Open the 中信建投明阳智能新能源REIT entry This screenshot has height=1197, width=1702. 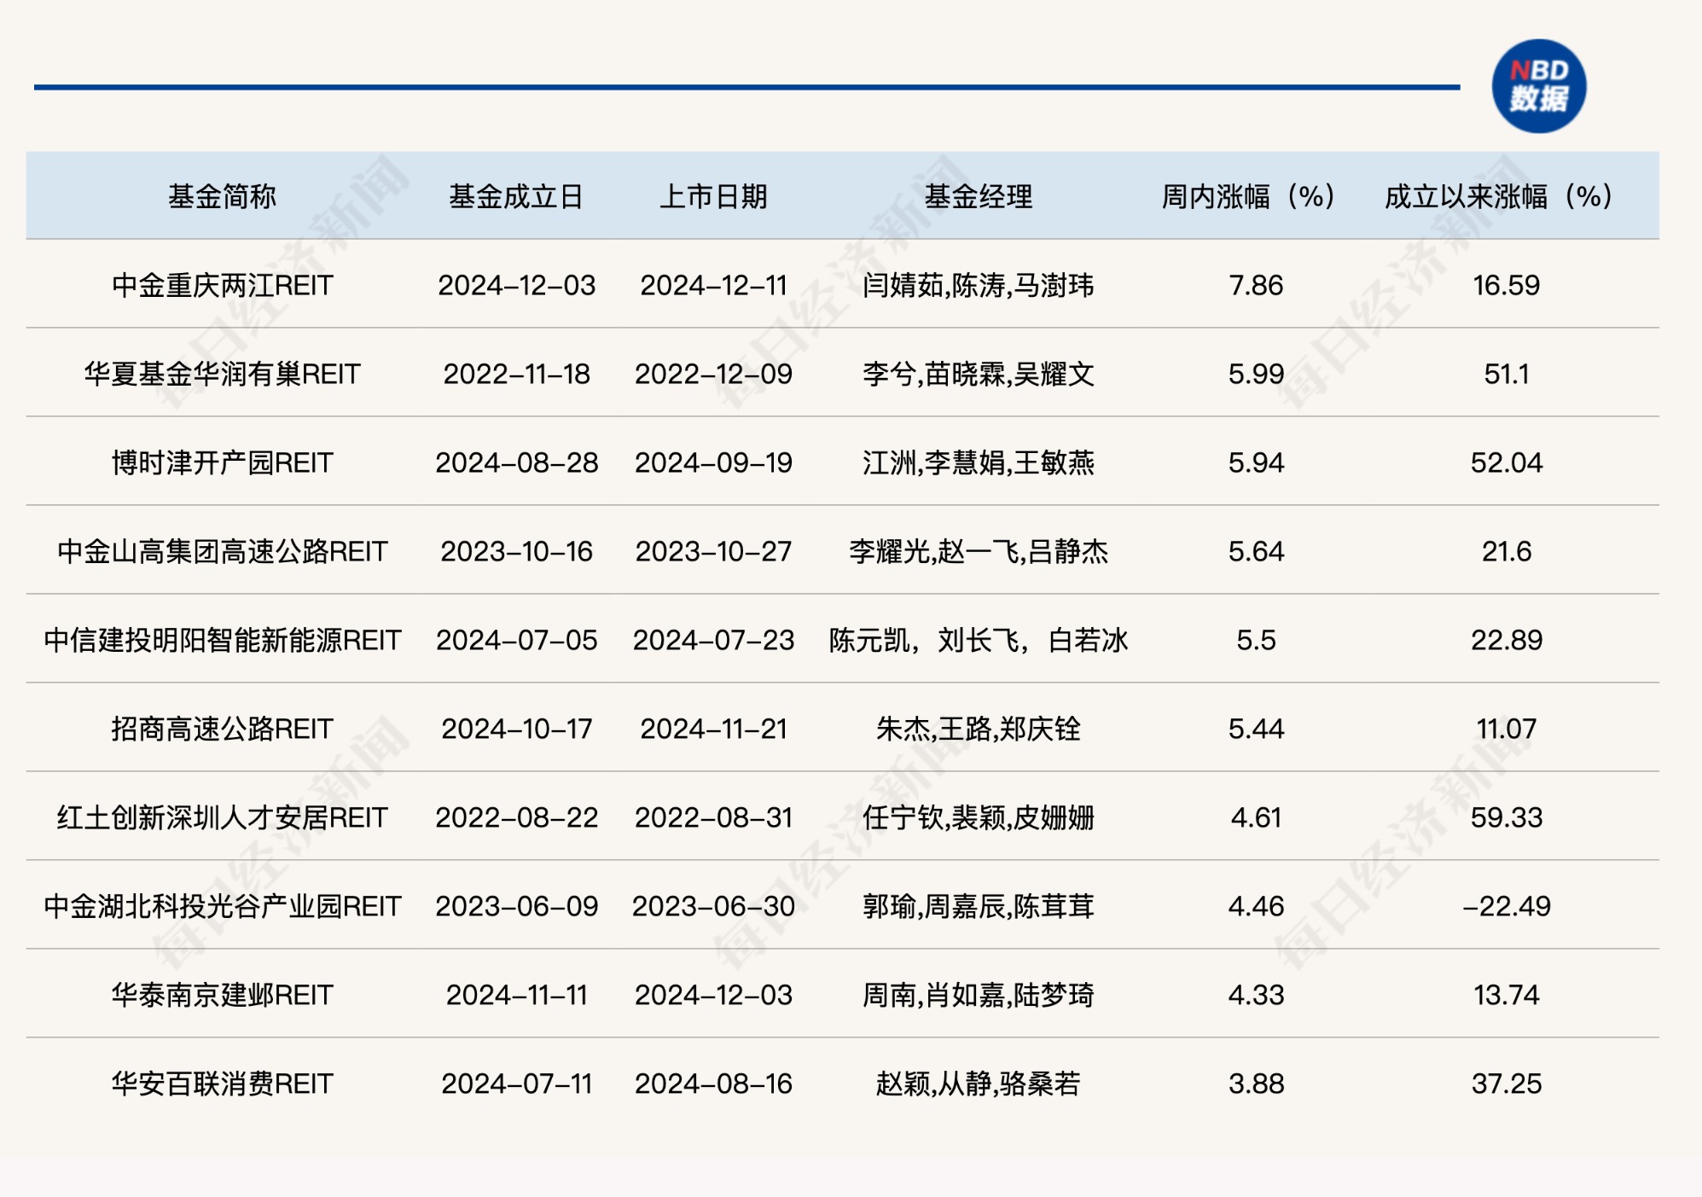pos(222,641)
